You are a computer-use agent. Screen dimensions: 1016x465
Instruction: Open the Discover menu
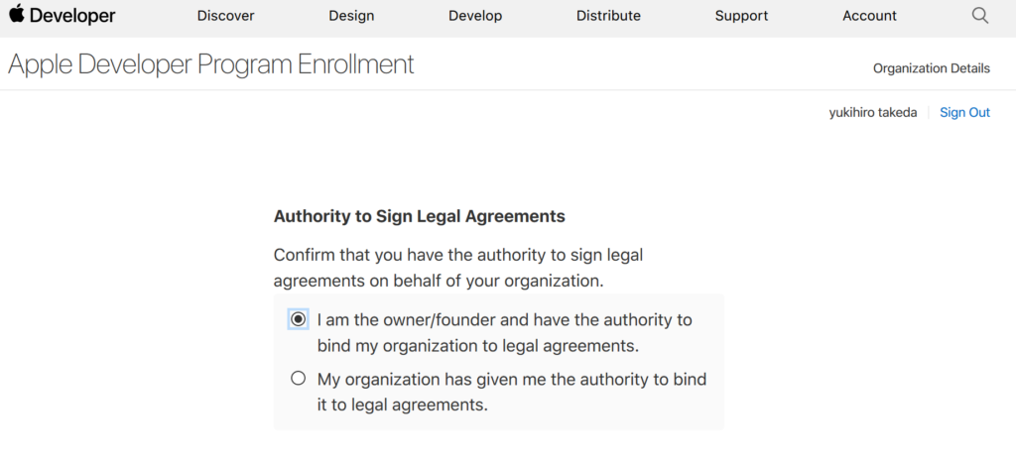(225, 16)
